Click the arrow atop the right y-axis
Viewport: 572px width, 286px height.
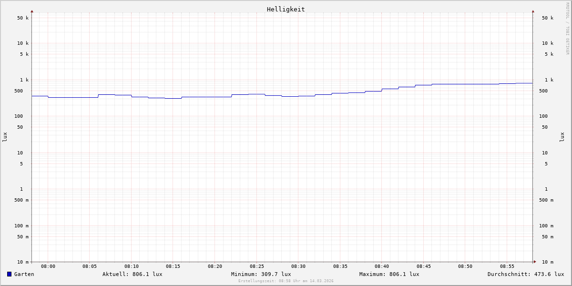533,11
